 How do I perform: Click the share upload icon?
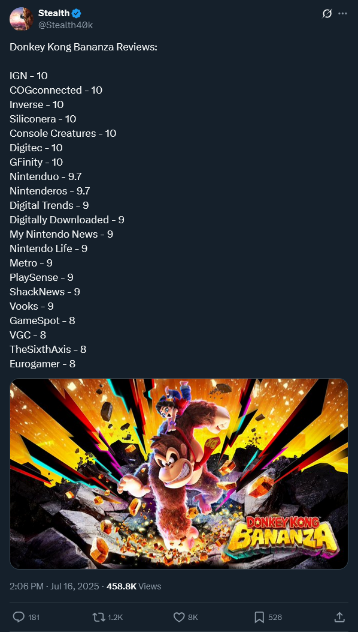339,617
